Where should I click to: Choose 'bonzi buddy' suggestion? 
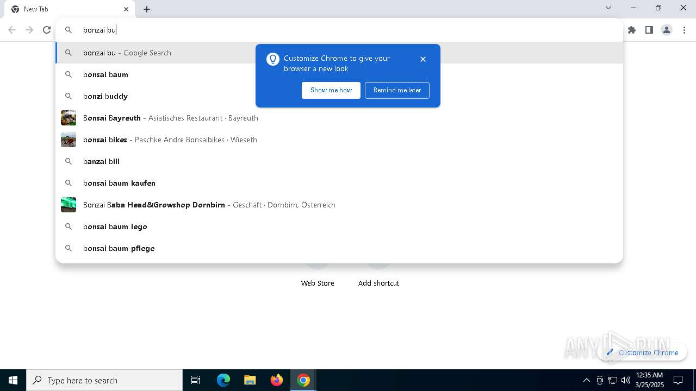pos(339,96)
